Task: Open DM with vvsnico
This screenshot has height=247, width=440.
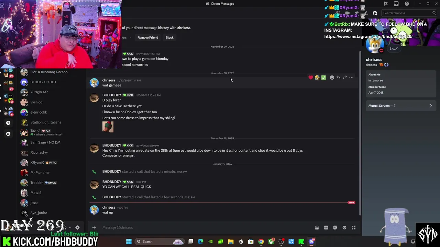Action: (x=52, y=102)
